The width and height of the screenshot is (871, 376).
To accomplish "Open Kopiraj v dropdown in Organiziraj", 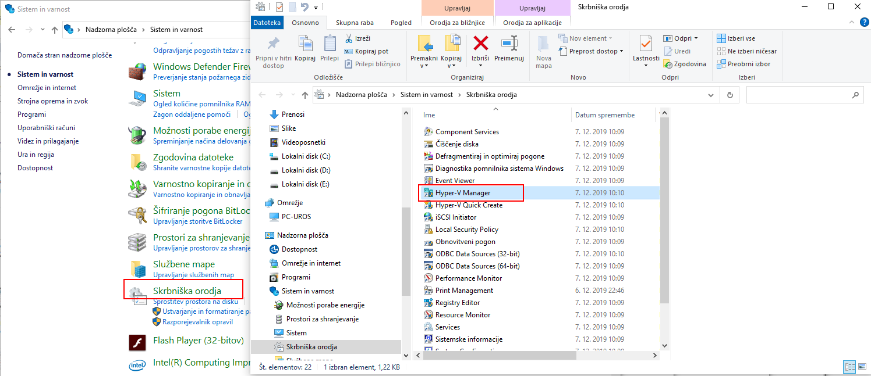I will [451, 62].
